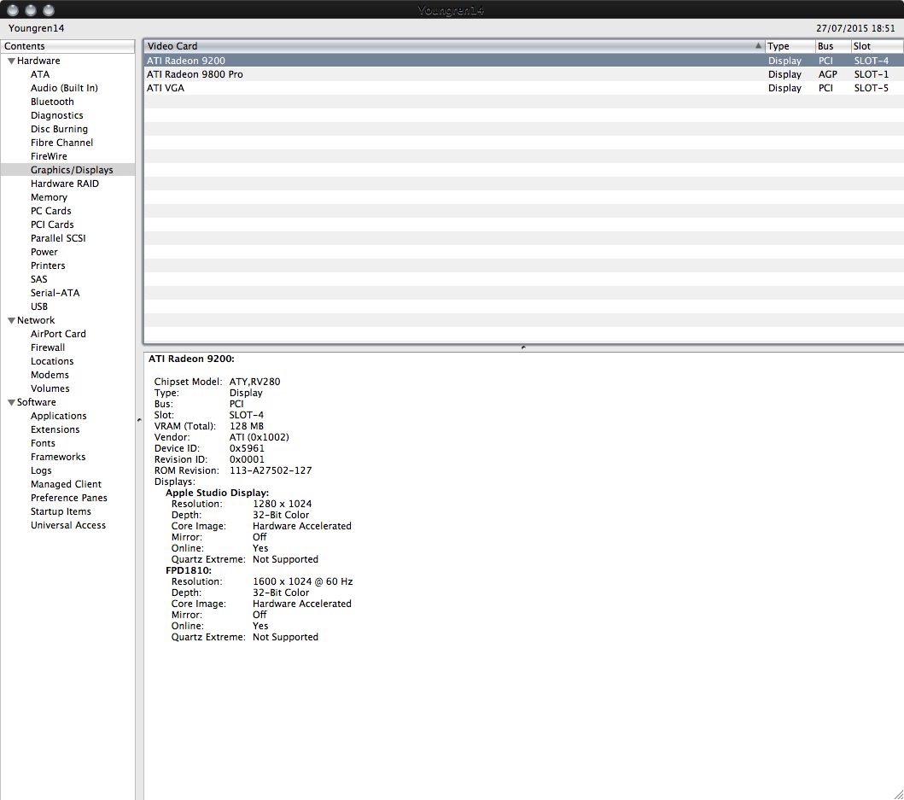
Task: Select SAS in the sidebar
Action: [38, 279]
